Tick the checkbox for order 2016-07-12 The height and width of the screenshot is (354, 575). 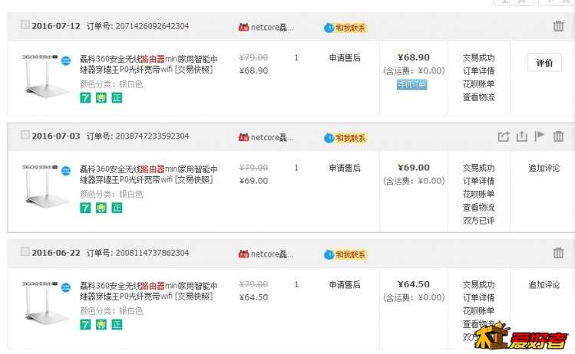(x=25, y=25)
